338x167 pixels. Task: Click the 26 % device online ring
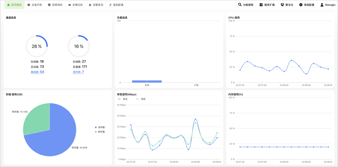[37, 46]
